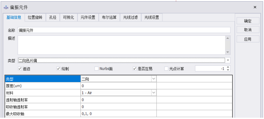Close the 偏振元件 dialog window
Image resolution: width=264 pixels, height=119 pixels.
(x=255, y=7)
